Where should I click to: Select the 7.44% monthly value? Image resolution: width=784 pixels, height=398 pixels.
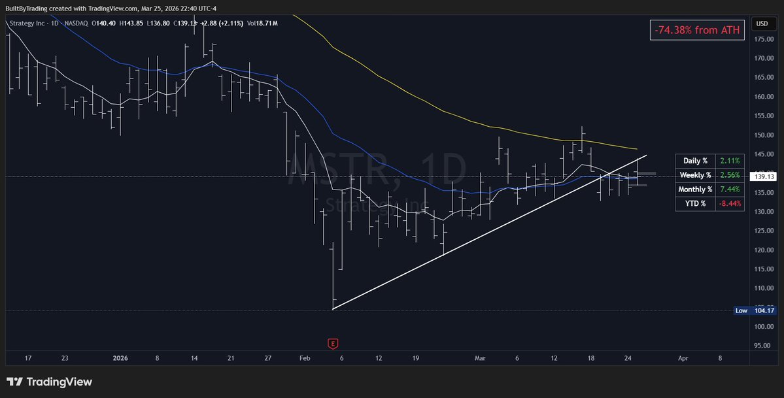[730, 190]
